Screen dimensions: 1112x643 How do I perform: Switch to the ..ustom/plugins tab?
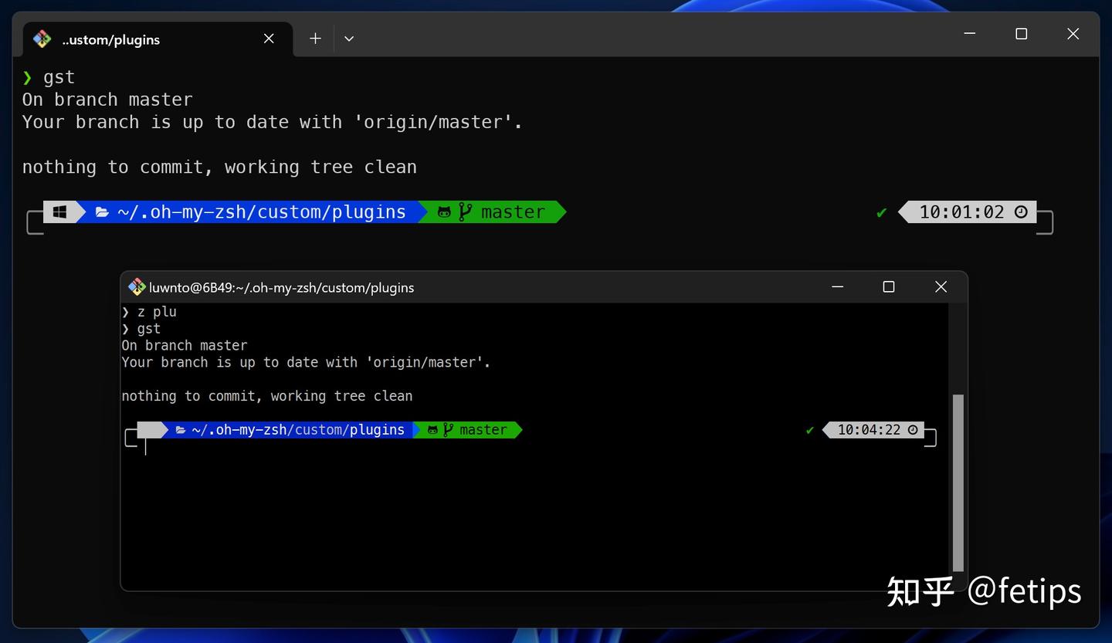110,39
